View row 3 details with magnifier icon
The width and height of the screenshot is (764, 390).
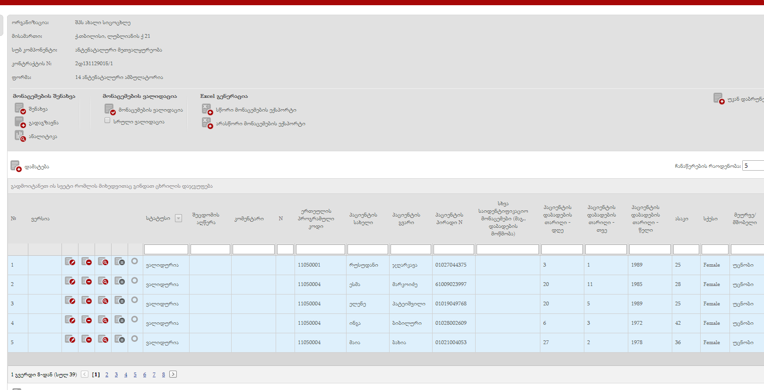(103, 300)
